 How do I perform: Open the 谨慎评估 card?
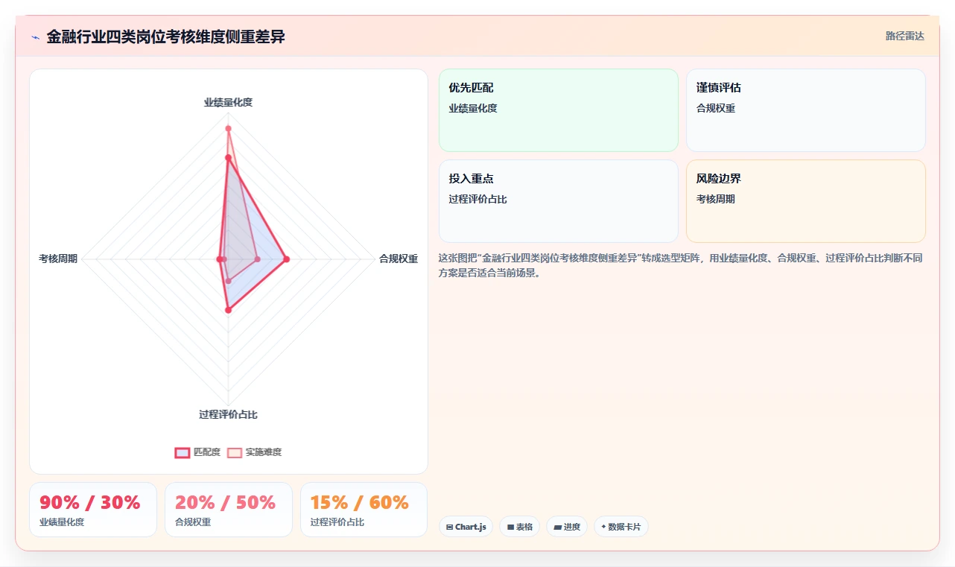(806, 110)
